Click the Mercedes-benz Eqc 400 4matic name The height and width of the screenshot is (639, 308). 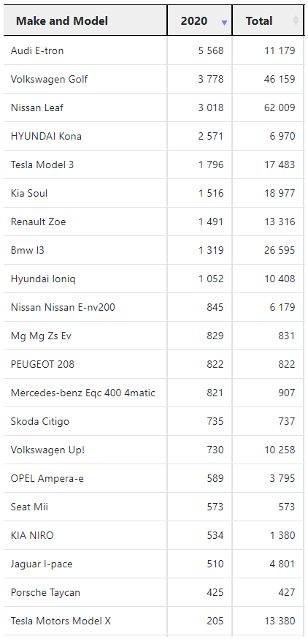(x=83, y=393)
